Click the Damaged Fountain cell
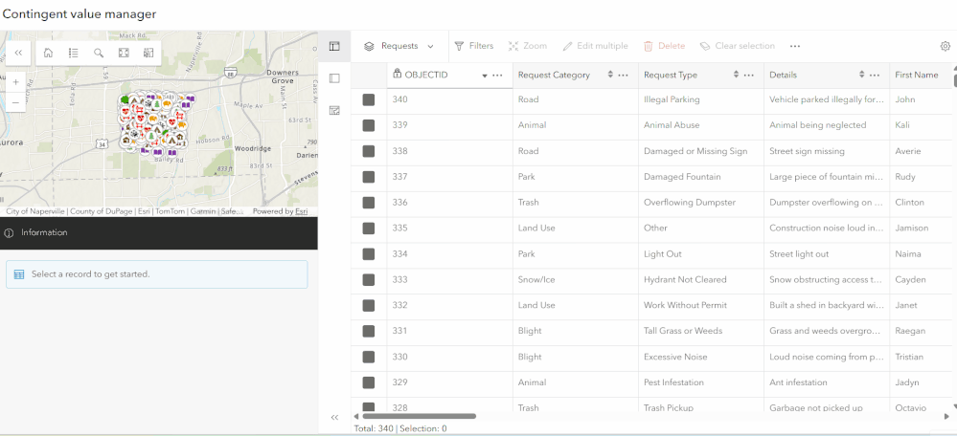Viewport: 957px width, 436px height. 701,177
